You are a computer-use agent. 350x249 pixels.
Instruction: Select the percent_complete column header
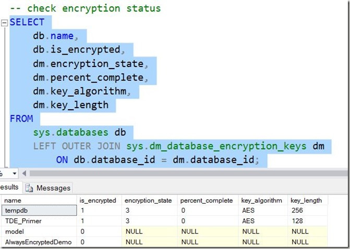[x=207, y=200]
